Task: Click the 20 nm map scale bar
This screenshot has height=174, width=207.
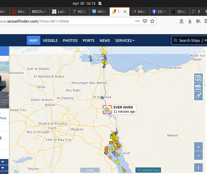Action: 90,170
